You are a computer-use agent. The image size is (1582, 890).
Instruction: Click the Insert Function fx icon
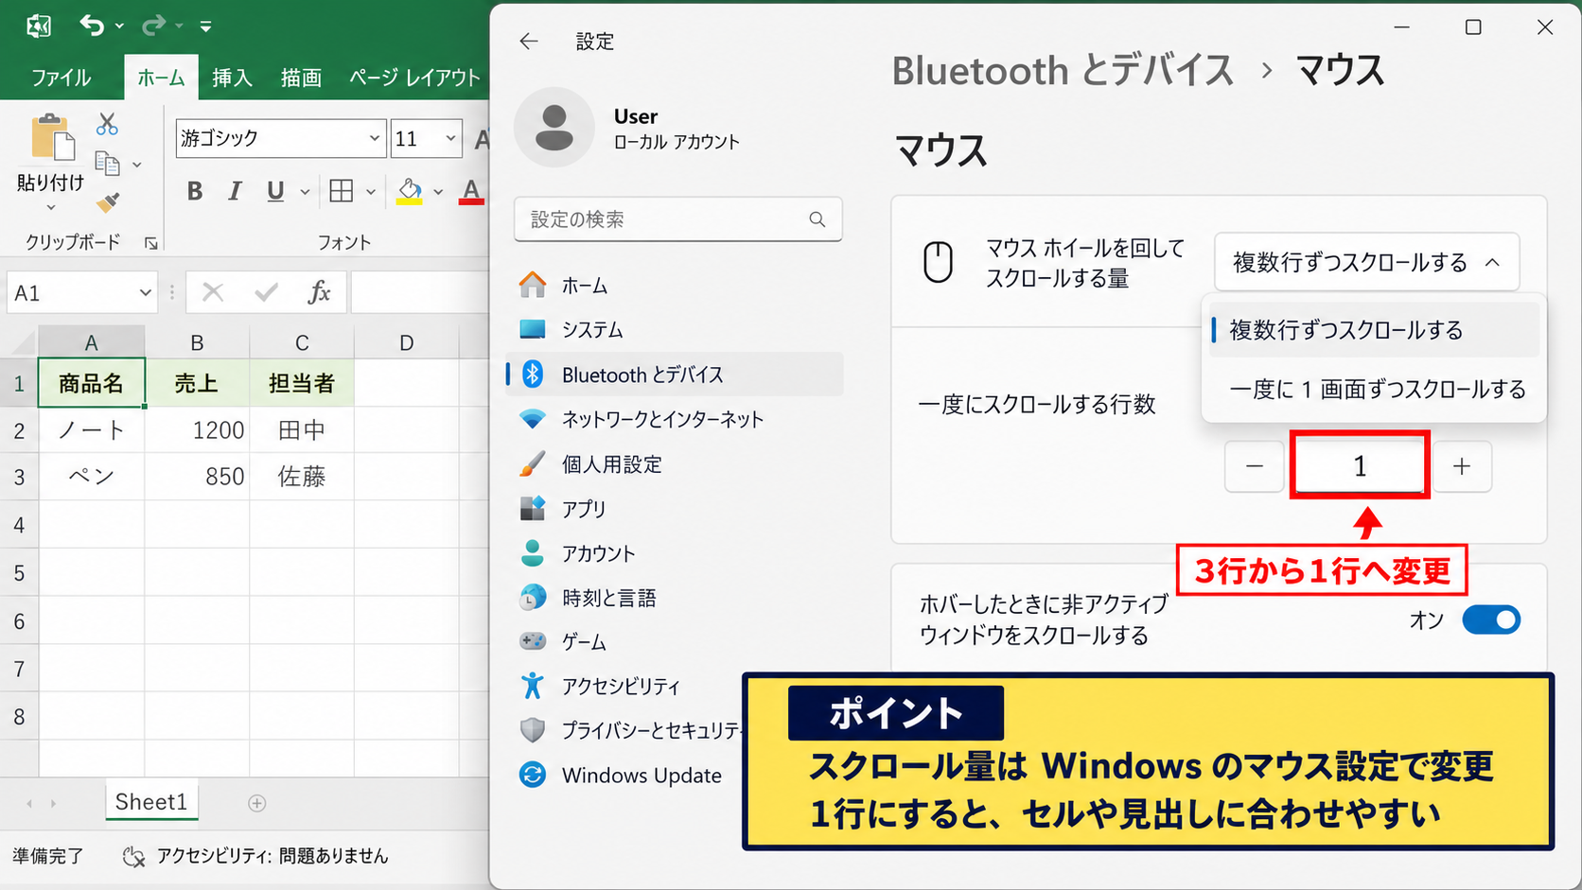coord(320,292)
